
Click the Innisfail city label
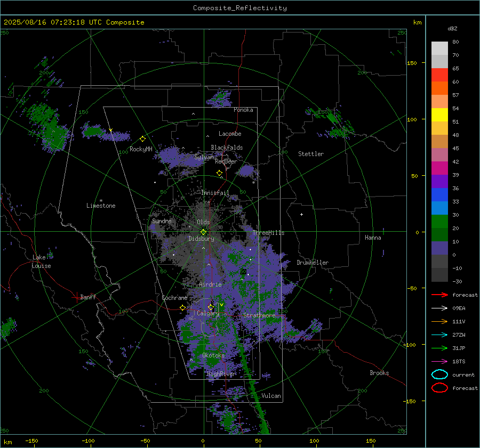point(215,193)
